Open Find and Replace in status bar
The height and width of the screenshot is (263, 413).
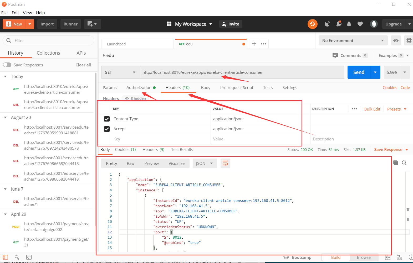(17, 257)
